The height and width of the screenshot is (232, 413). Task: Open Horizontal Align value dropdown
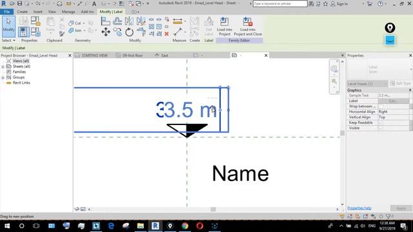pos(394,111)
